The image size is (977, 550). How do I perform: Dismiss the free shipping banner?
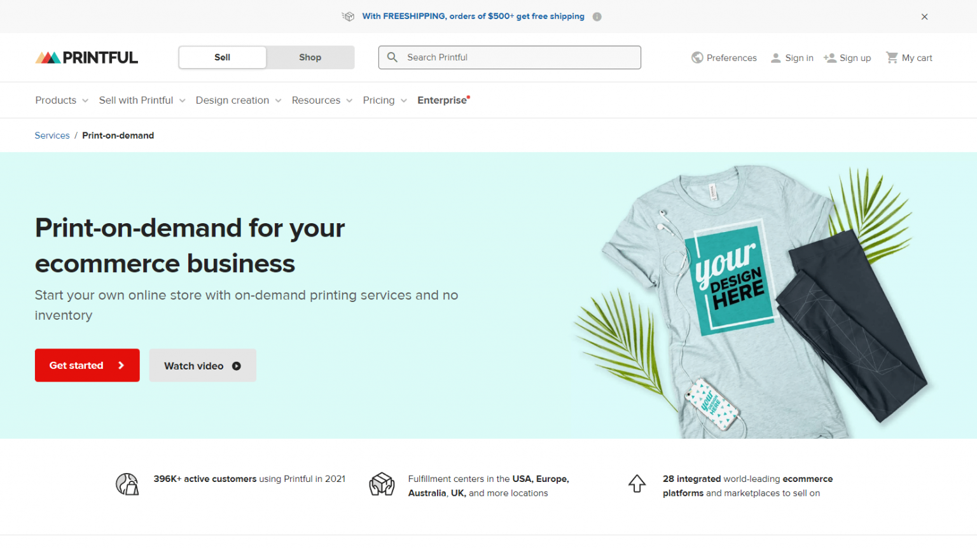pos(924,17)
